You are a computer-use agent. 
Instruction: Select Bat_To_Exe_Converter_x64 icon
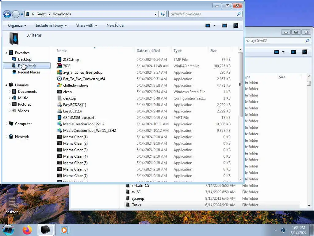[x=59, y=79]
